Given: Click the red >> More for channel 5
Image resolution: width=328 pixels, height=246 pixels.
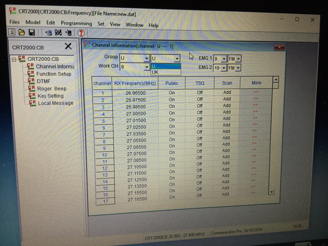Looking at the screenshot, I should click(x=255, y=118).
